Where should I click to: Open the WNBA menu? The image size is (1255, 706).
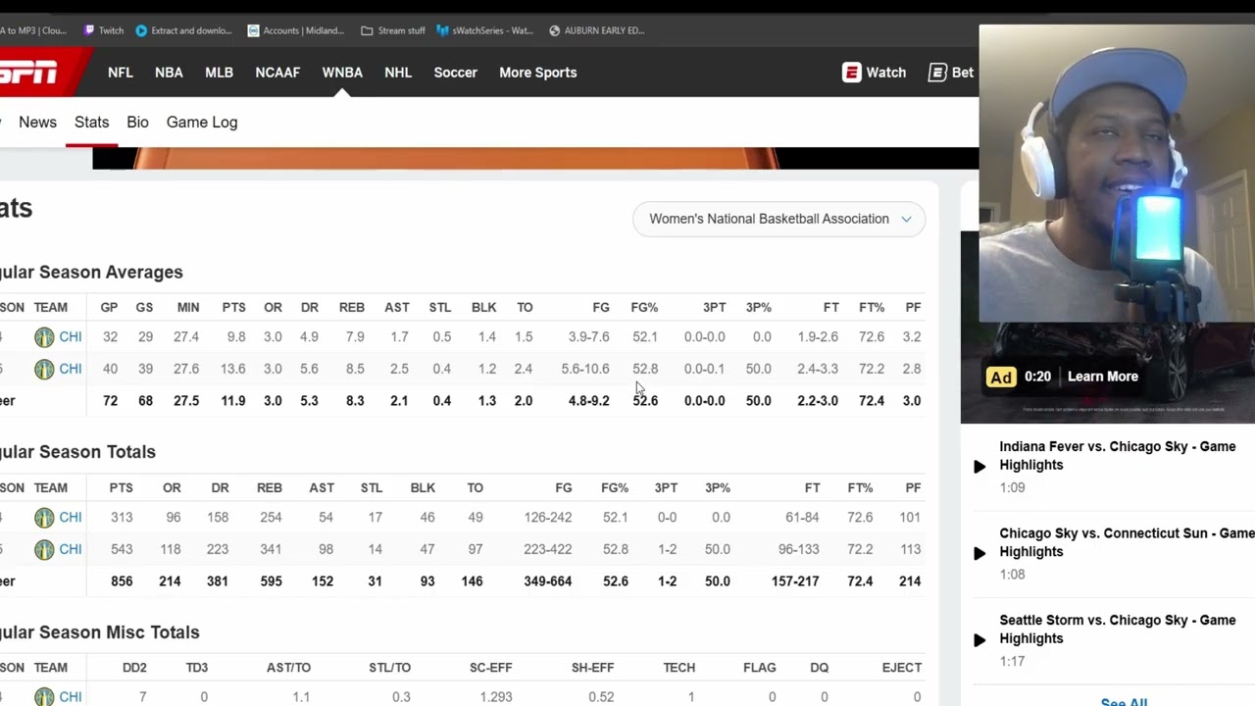tap(342, 73)
